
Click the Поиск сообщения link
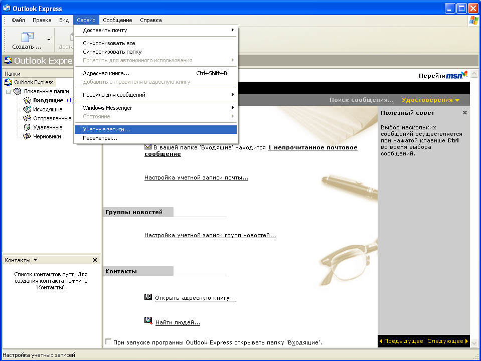[x=361, y=100]
